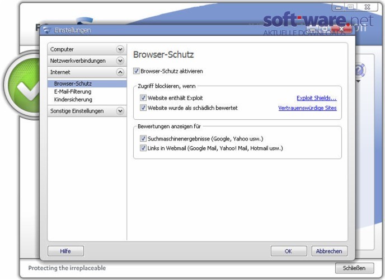
Task: Collapse the Internet section chevron
Action: tap(120, 72)
